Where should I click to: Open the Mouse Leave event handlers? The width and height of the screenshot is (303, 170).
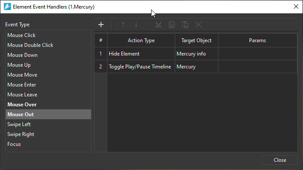click(48, 95)
